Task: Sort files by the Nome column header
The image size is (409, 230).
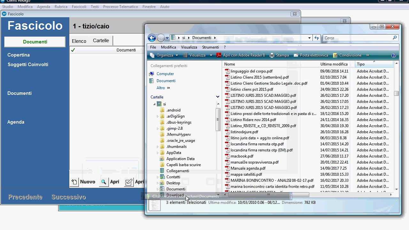Action: tap(229, 64)
